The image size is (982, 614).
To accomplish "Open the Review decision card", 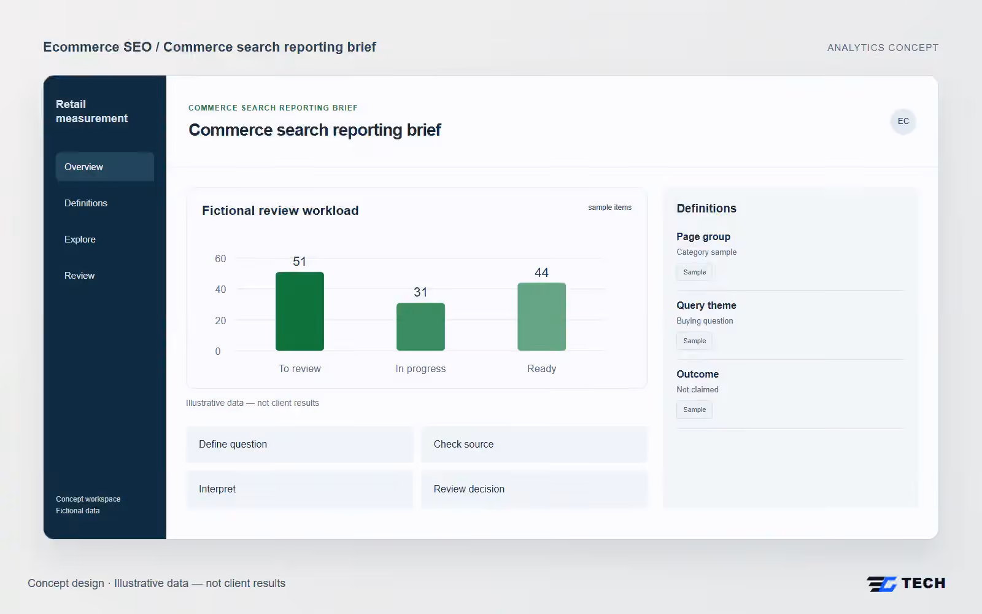I will (x=535, y=489).
